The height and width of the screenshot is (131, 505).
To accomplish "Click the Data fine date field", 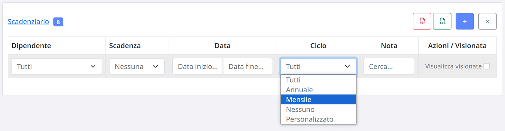I will 248,66.
